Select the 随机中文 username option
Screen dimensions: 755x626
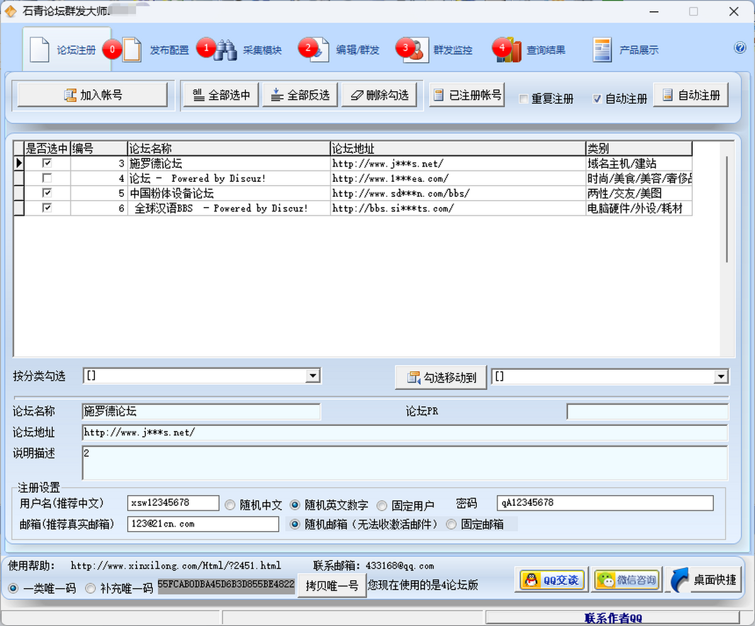click(x=230, y=505)
